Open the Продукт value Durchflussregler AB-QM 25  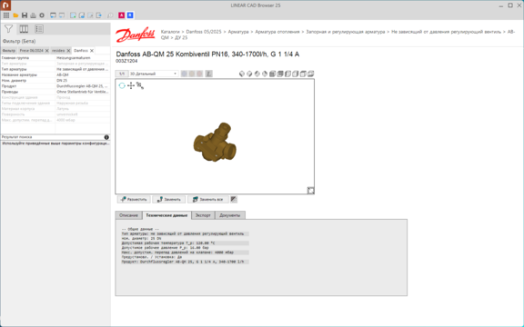(x=83, y=86)
